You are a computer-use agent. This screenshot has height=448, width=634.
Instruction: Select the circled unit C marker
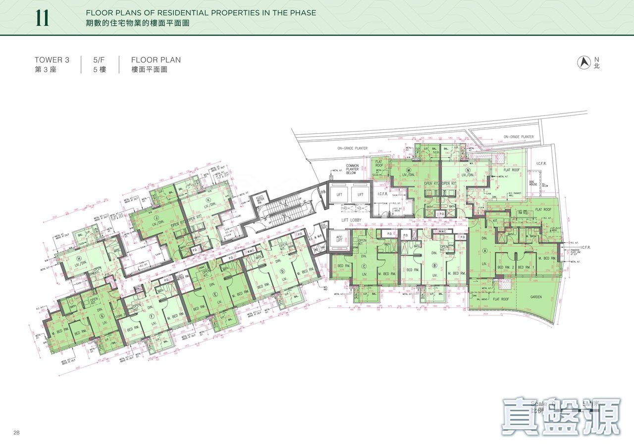coord(364,266)
